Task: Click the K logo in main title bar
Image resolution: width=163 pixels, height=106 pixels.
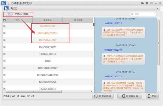Action: coord(4,3)
